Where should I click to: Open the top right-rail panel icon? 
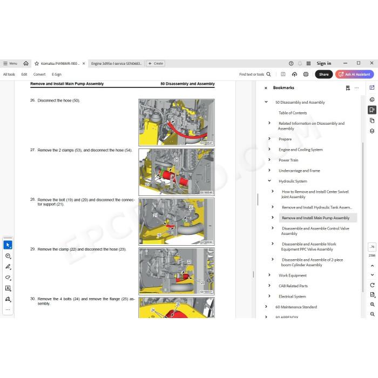pos(372,87)
